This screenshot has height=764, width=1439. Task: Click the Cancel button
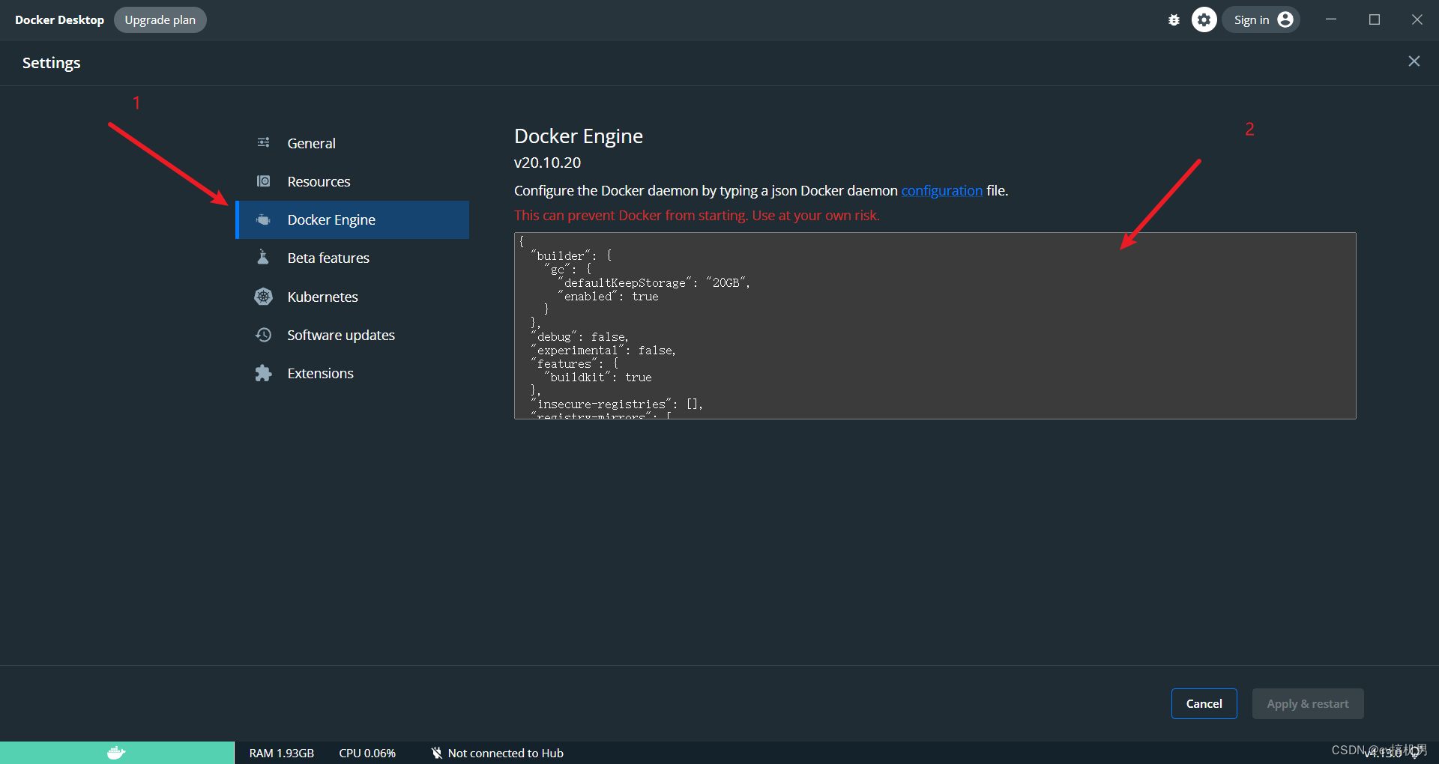pos(1204,703)
